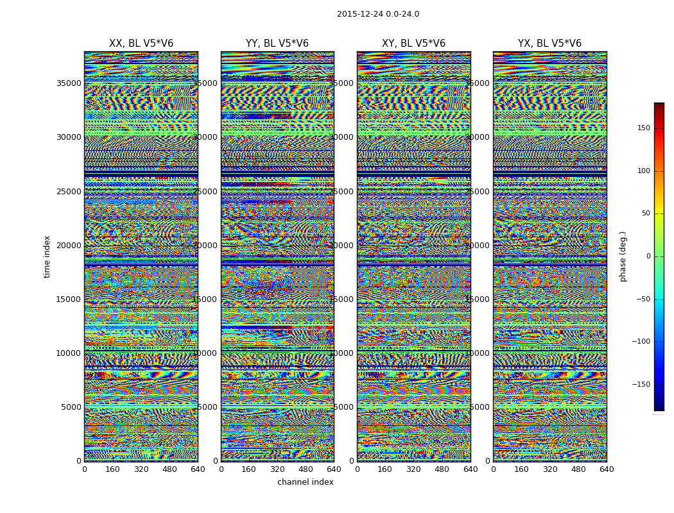Image resolution: width=674 pixels, height=513 pixels.
Task: Click inside the XX waterfall plot
Action: (x=141, y=256)
